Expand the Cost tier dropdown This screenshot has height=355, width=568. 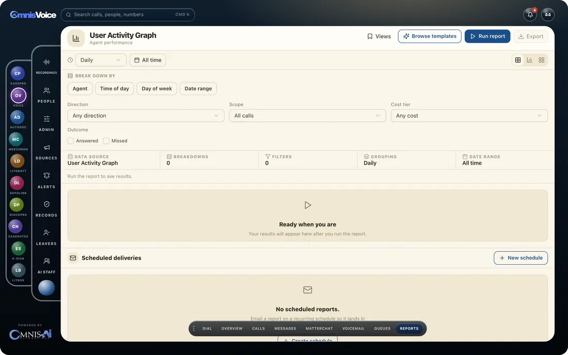469,116
